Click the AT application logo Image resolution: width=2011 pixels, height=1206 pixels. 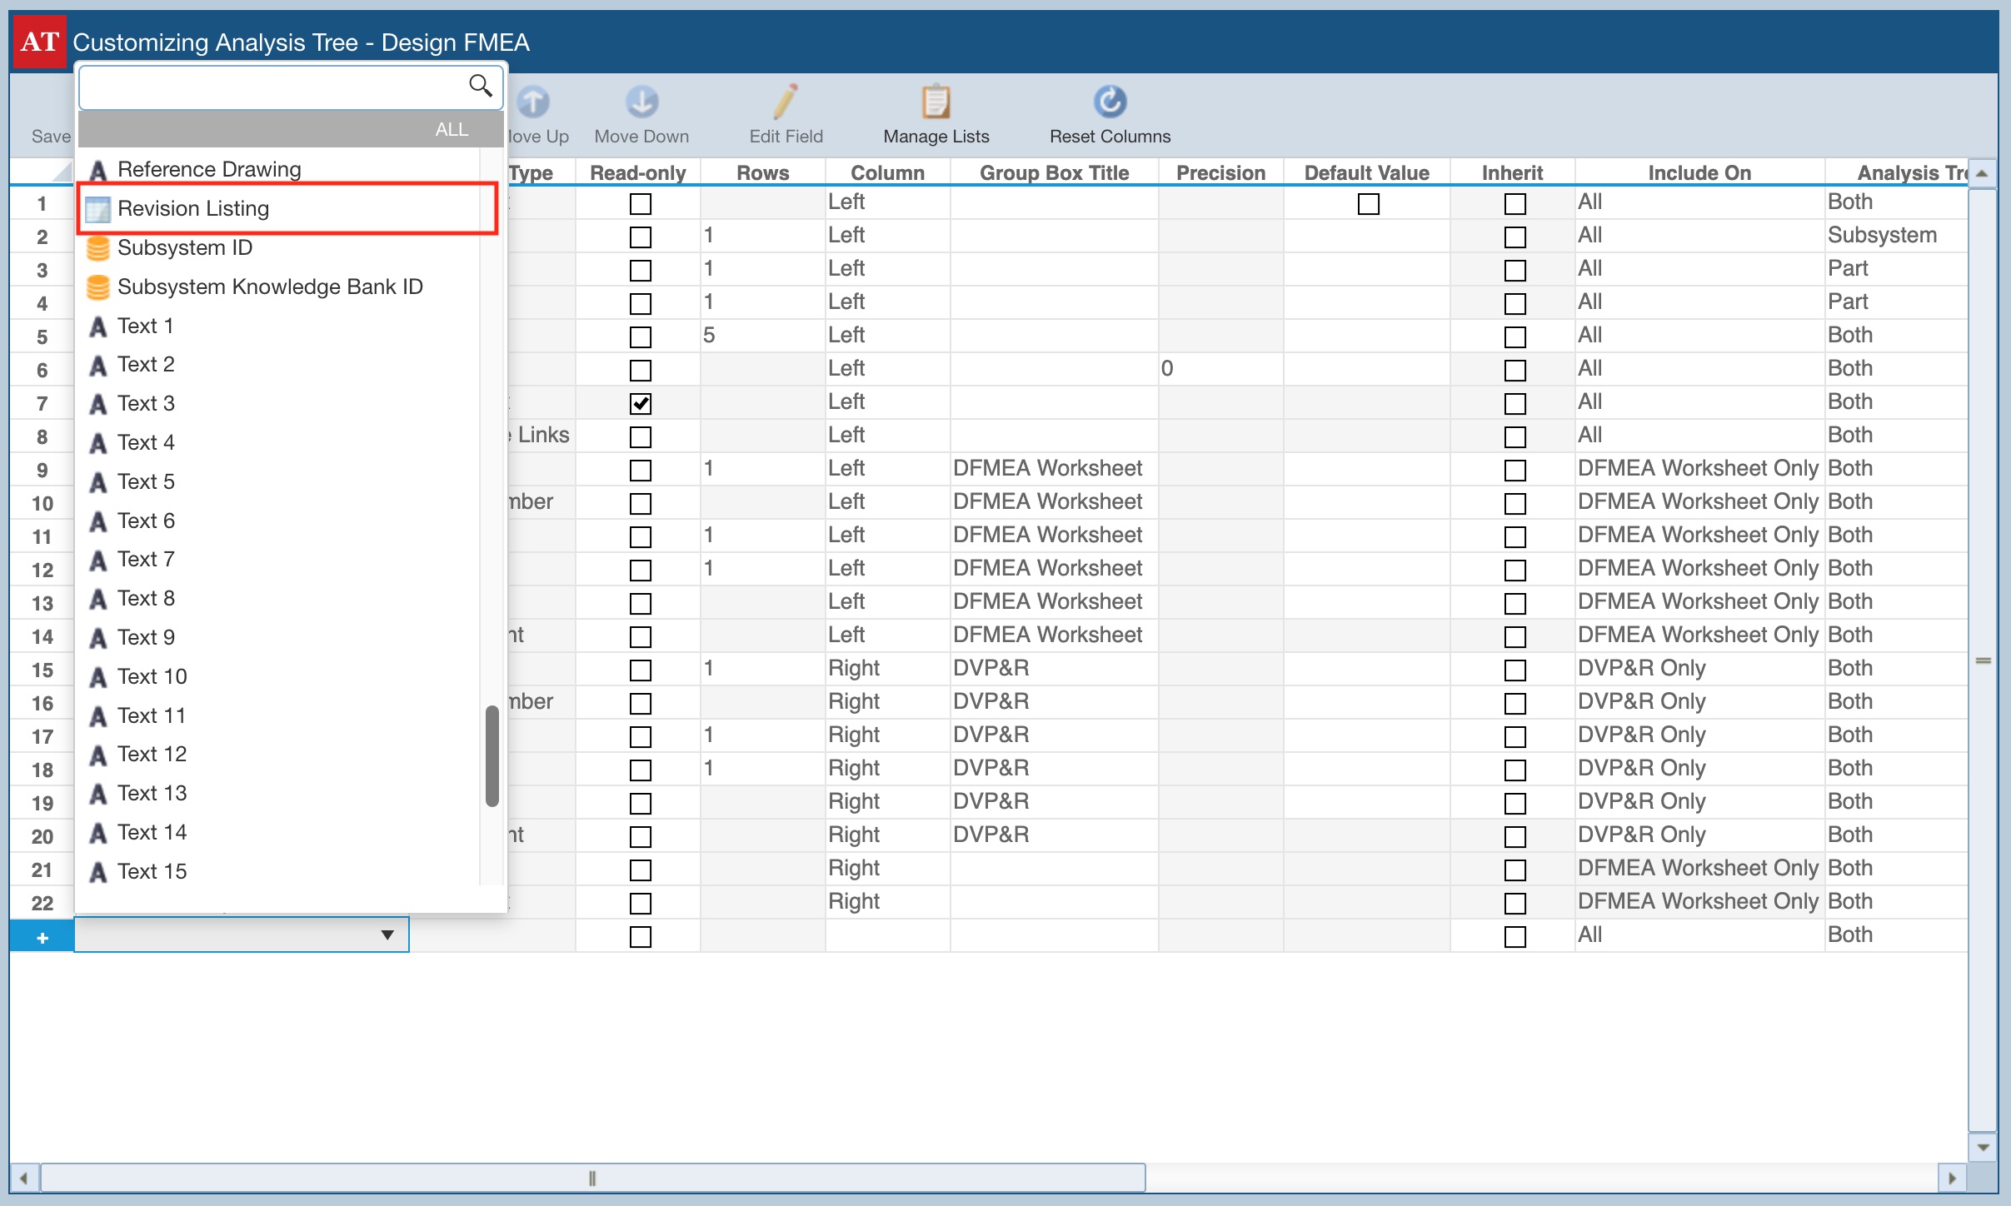39,42
